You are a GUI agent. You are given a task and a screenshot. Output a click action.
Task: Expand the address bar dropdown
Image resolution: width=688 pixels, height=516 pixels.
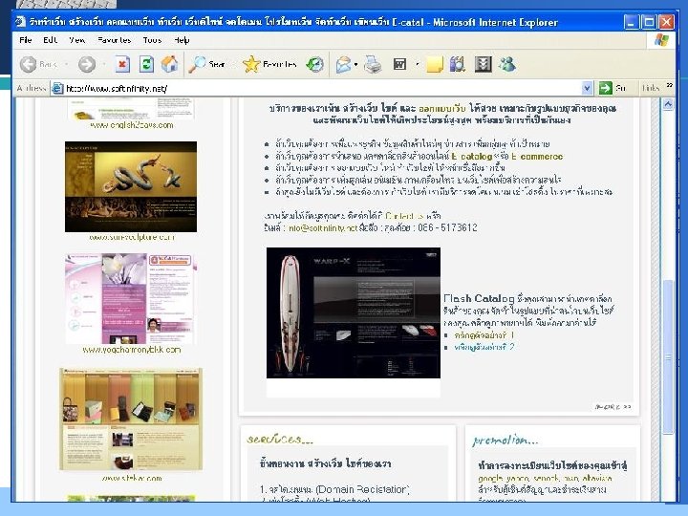(587, 88)
